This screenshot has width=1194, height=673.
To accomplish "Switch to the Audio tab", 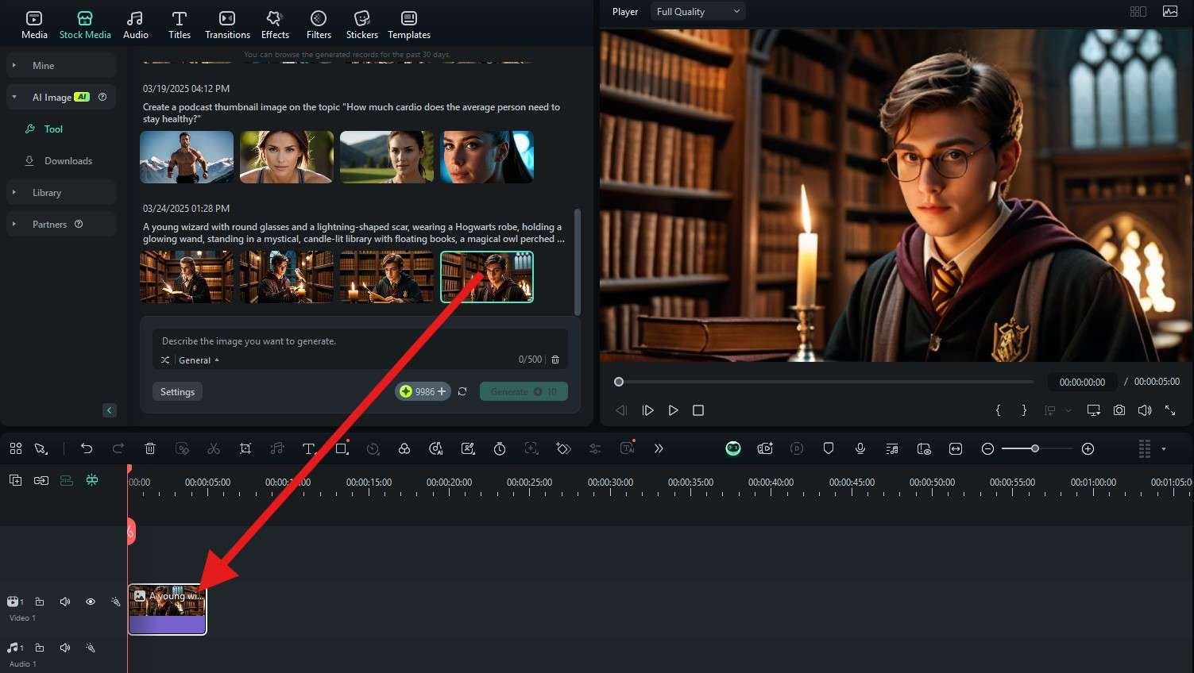I will [136, 25].
